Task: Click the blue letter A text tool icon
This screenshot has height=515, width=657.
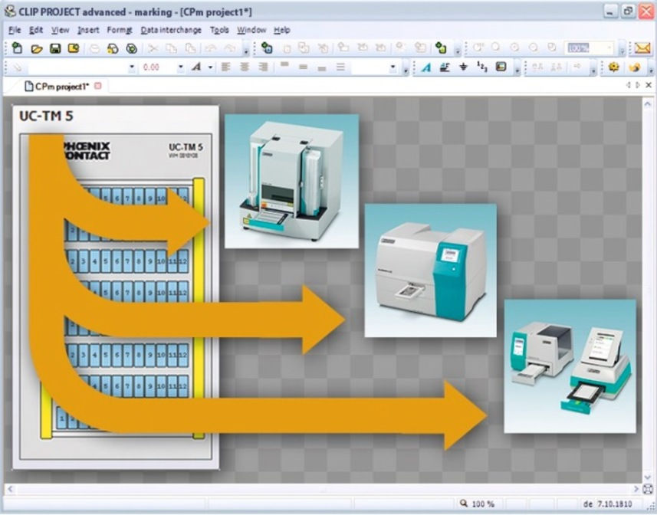Action: click(x=426, y=67)
